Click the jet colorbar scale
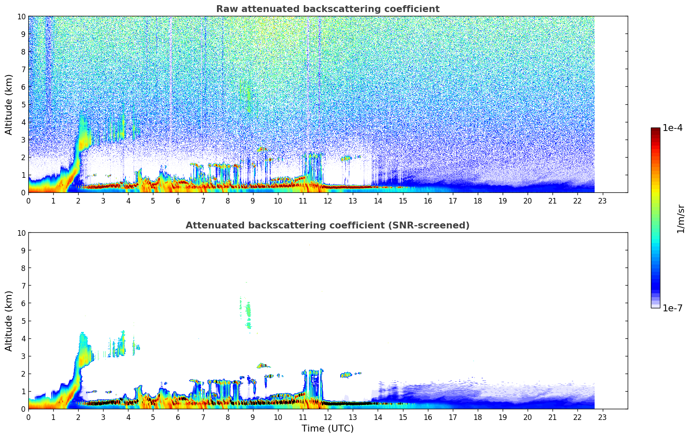 [655, 218]
